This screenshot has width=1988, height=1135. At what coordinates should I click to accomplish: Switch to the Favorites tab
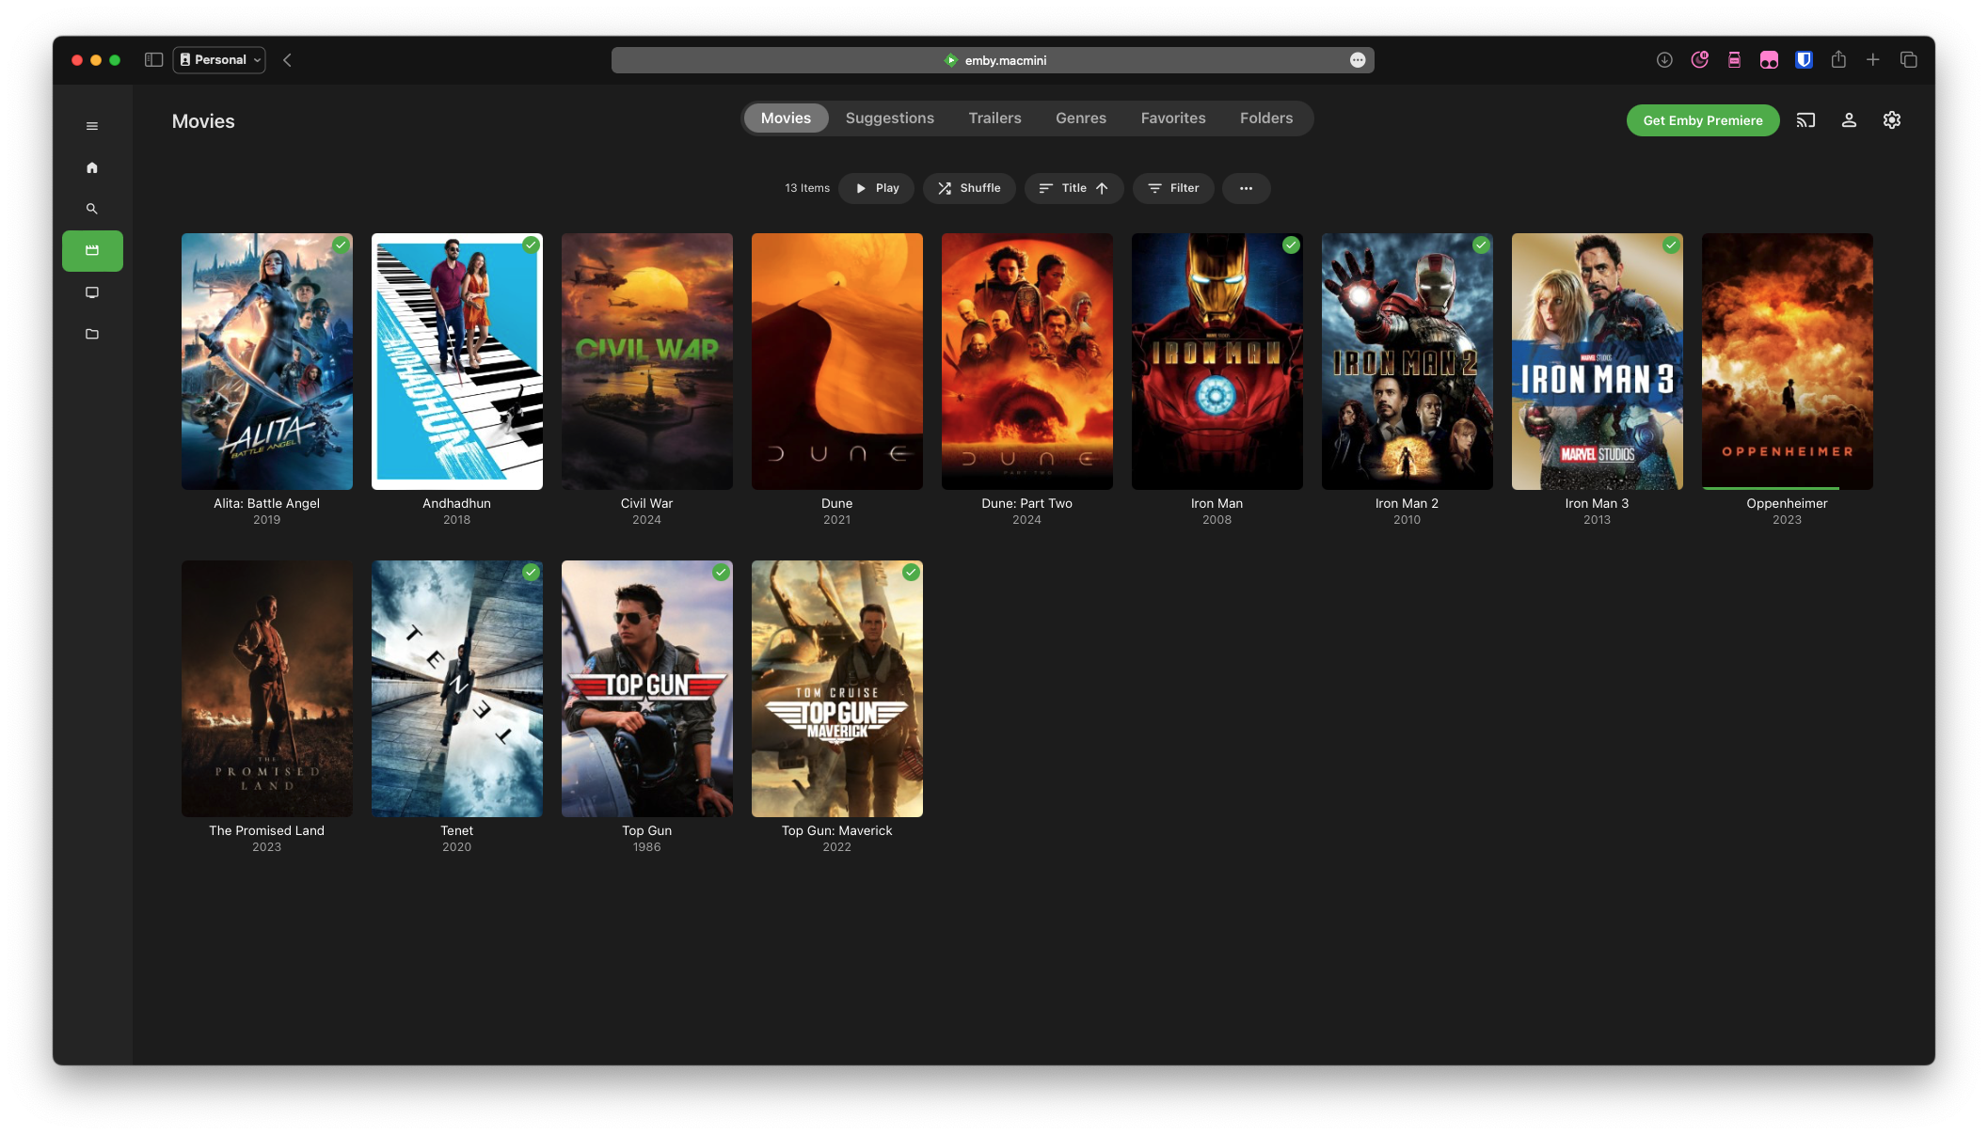tap(1172, 118)
